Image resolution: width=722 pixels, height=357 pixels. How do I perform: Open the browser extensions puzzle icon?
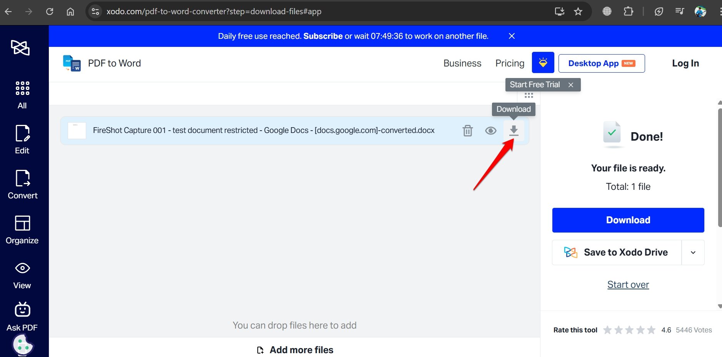628,12
